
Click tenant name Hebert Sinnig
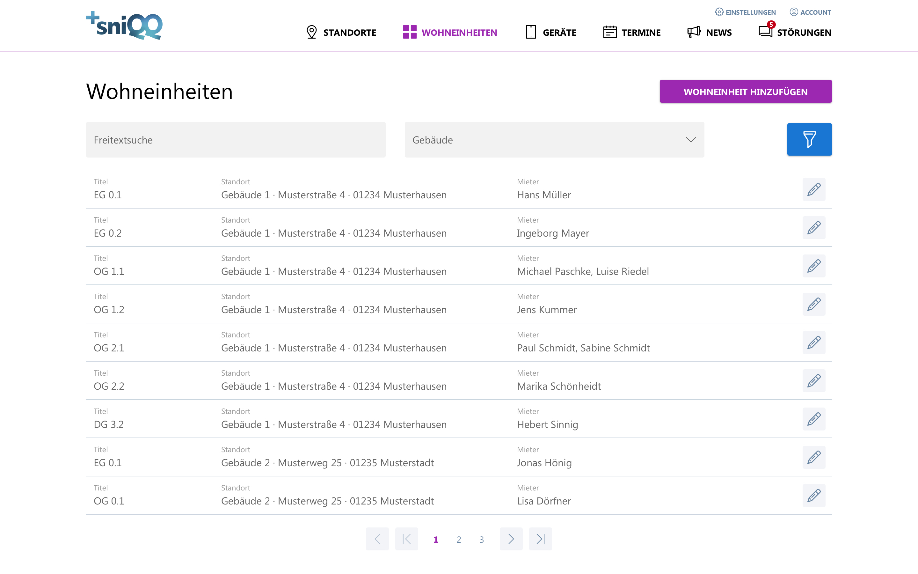click(x=547, y=424)
